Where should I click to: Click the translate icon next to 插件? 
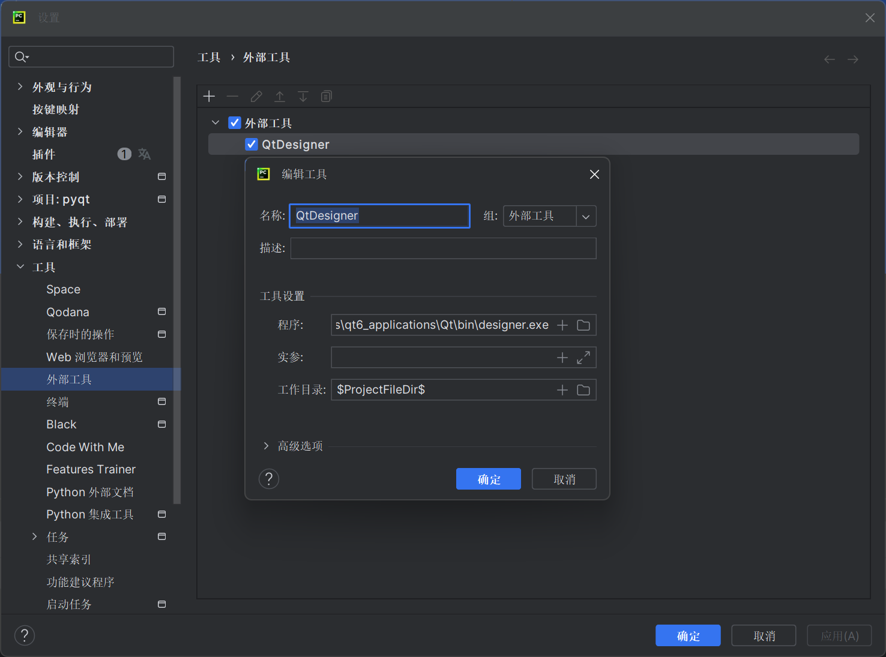tap(144, 154)
